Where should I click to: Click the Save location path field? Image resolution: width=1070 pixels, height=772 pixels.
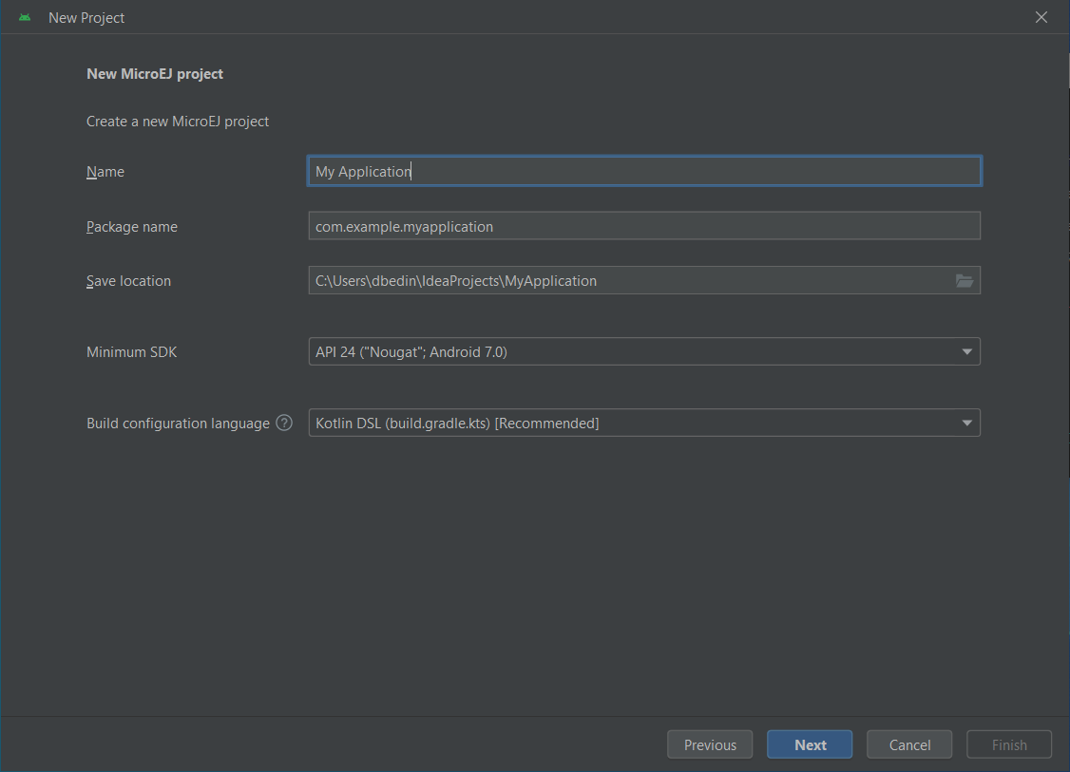pyautogui.click(x=627, y=281)
